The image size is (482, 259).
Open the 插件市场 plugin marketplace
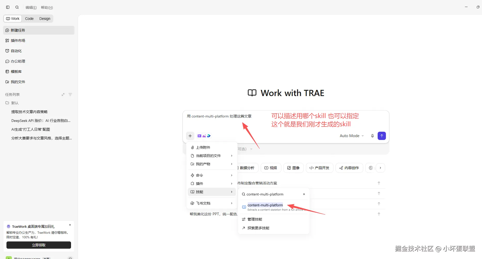[x=39, y=41]
